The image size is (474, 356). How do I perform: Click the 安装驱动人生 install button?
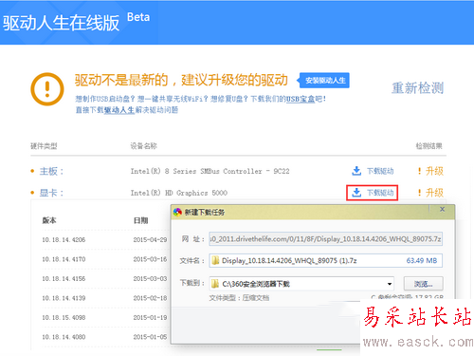point(324,81)
